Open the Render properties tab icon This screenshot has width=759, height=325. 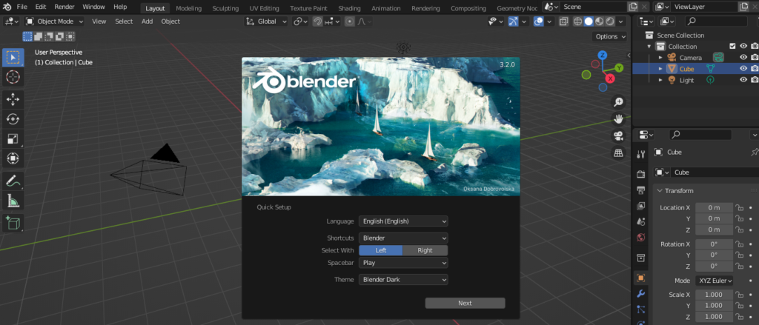click(x=641, y=174)
